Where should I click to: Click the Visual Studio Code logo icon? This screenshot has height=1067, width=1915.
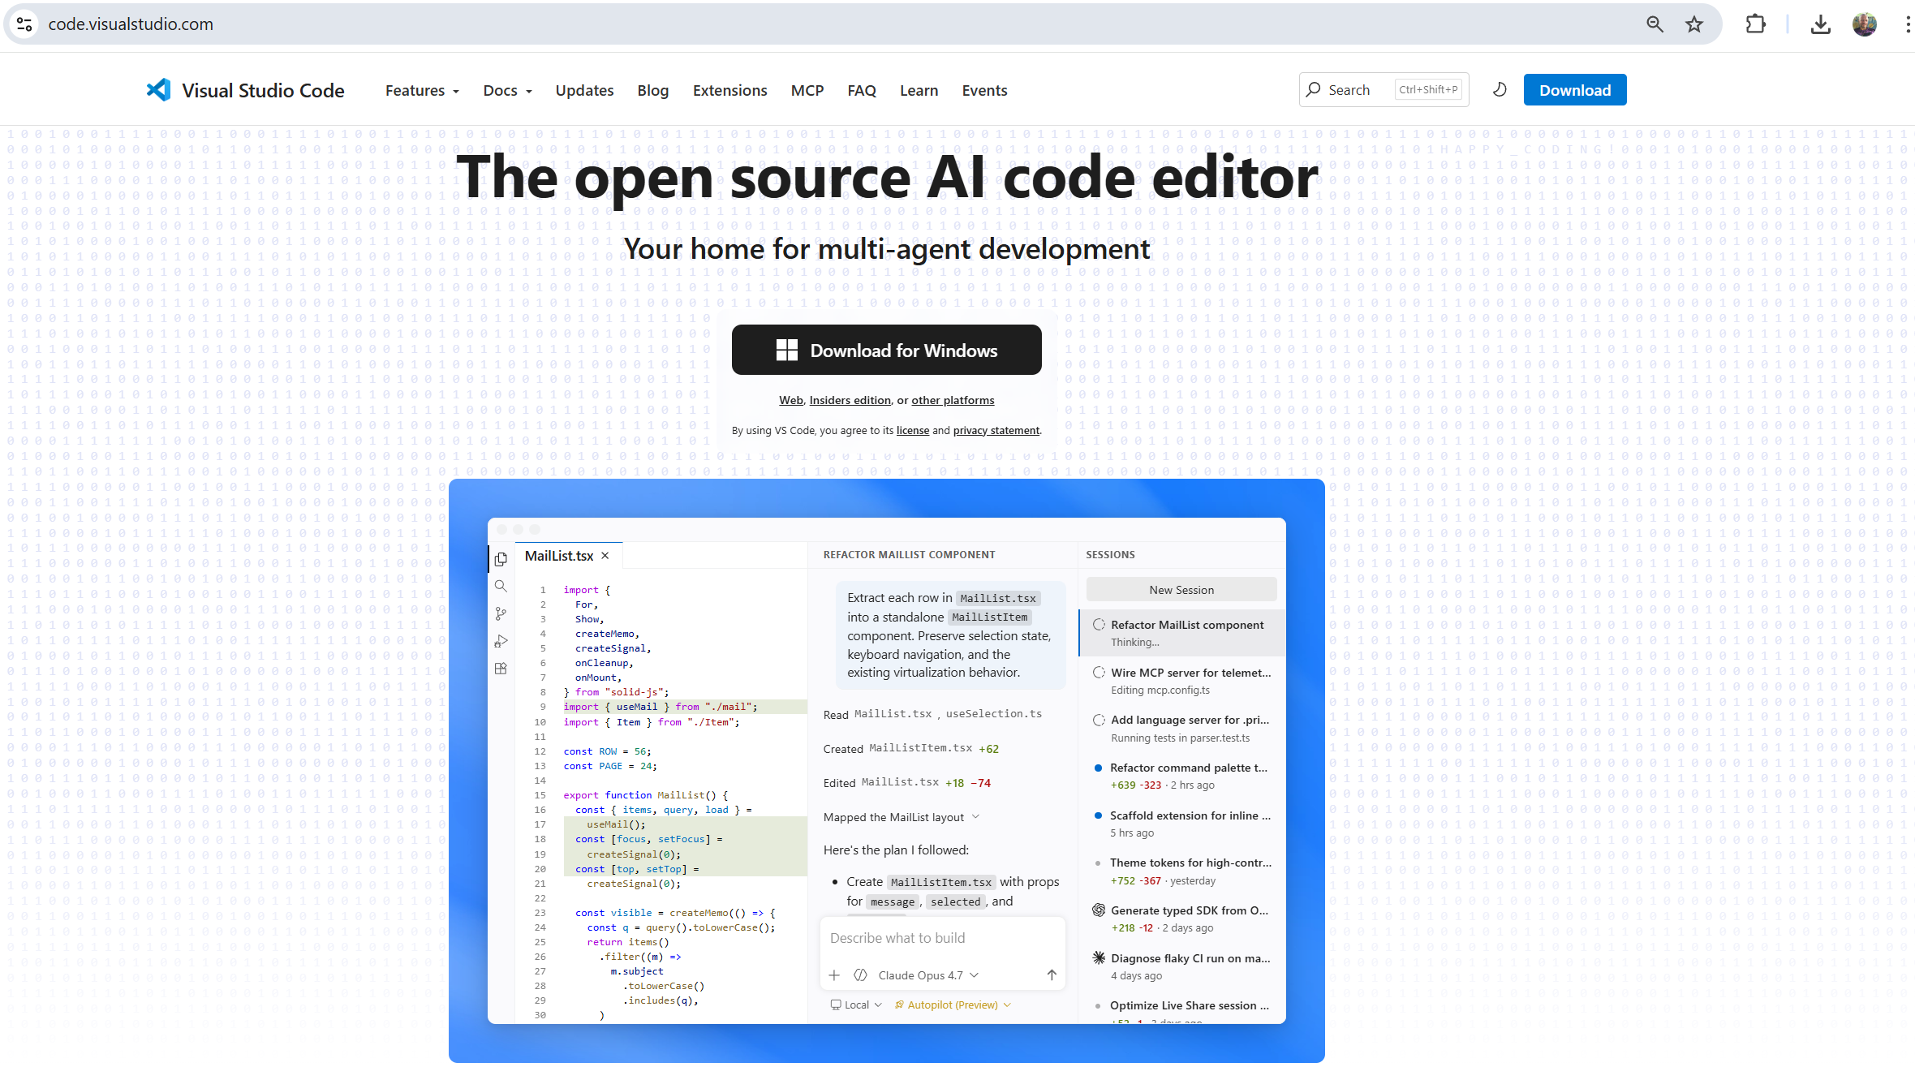pyautogui.click(x=158, y=90)
